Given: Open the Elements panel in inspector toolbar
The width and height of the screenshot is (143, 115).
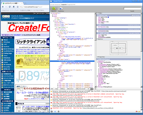Looking at the screenshot, I should pyautogui.click(x=54, y=9).
